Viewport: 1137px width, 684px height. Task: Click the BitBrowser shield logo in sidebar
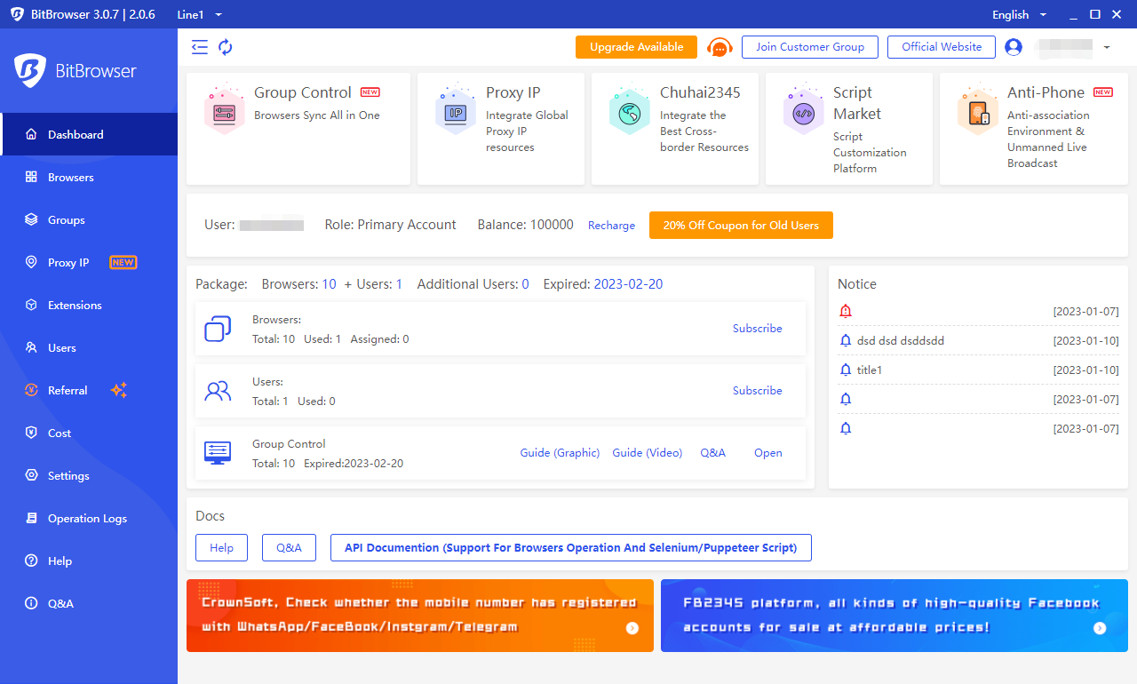click(x=29, y=71)
